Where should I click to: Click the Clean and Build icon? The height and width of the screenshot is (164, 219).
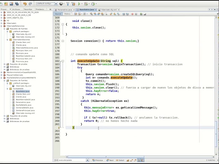coord(73,4)
